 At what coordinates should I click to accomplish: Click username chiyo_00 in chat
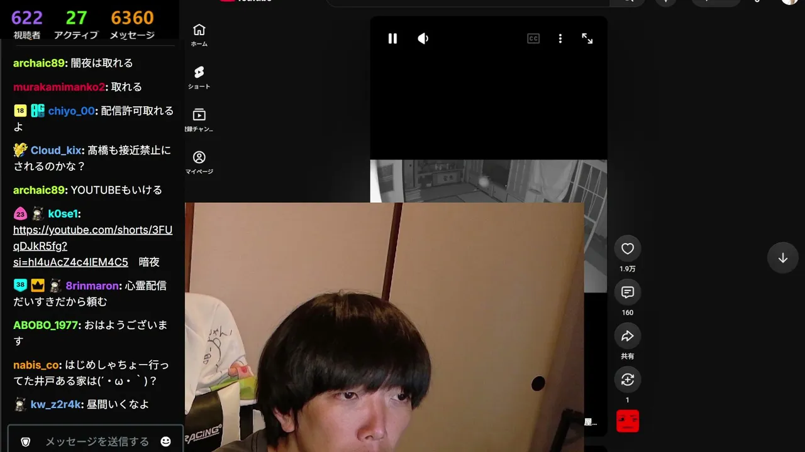click(x=72, y=111)
